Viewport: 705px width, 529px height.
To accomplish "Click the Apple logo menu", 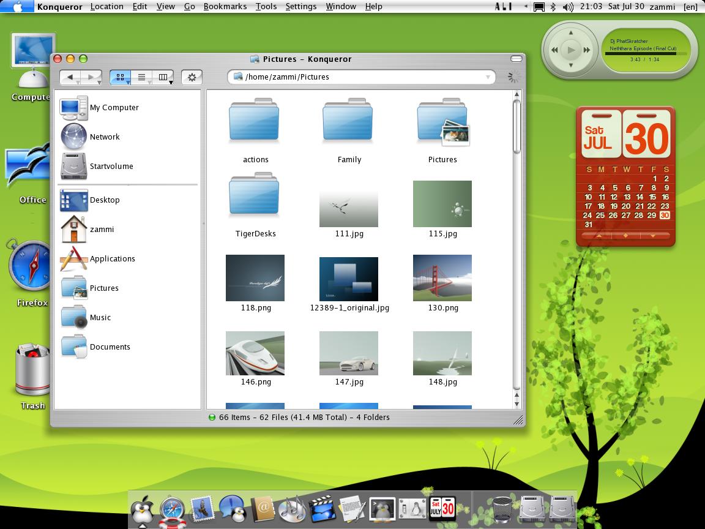I will tap(18, 6).
